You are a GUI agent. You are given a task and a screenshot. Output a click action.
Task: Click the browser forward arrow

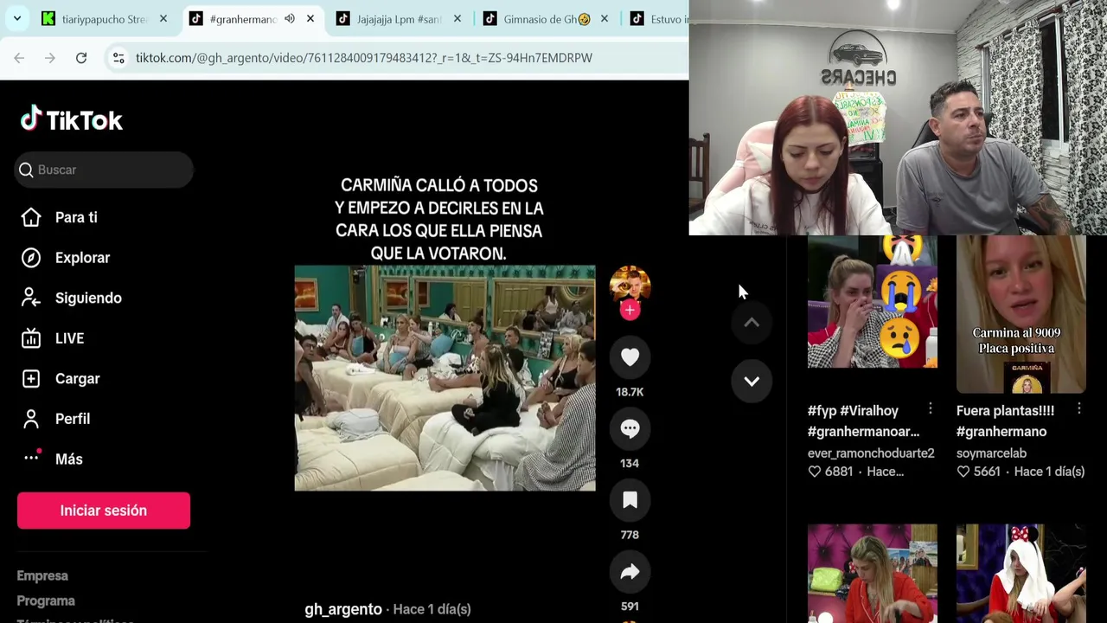pyautogui.click(x=50, y=58)
